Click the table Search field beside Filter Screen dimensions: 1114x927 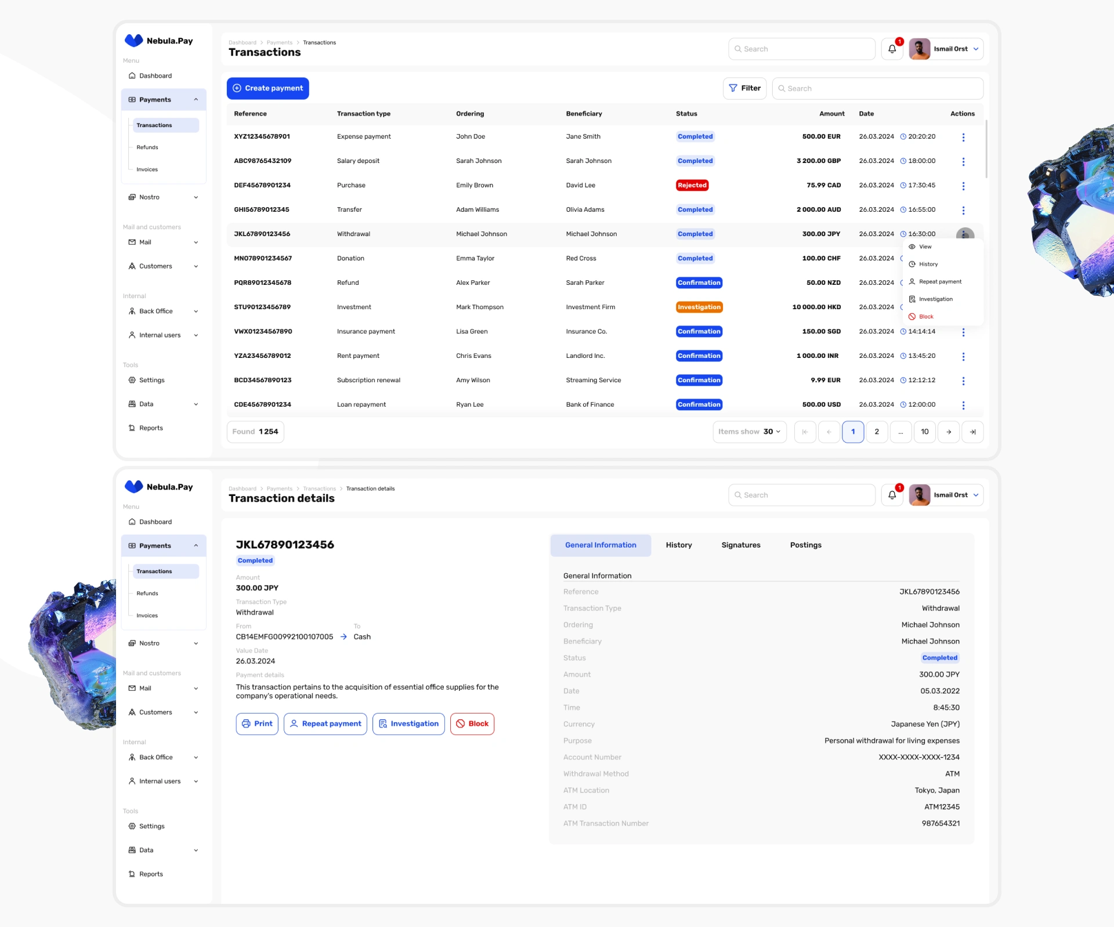pyautogui.click(x=877, y=89)
